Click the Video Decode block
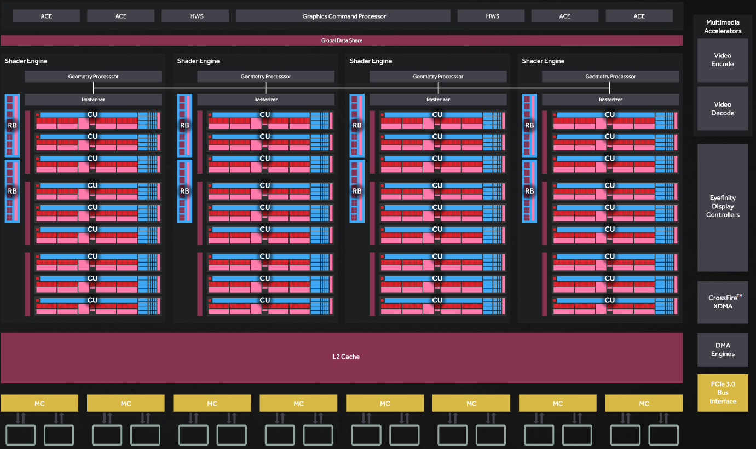Screen dimensions: 756x449 (x=722, y=108)
